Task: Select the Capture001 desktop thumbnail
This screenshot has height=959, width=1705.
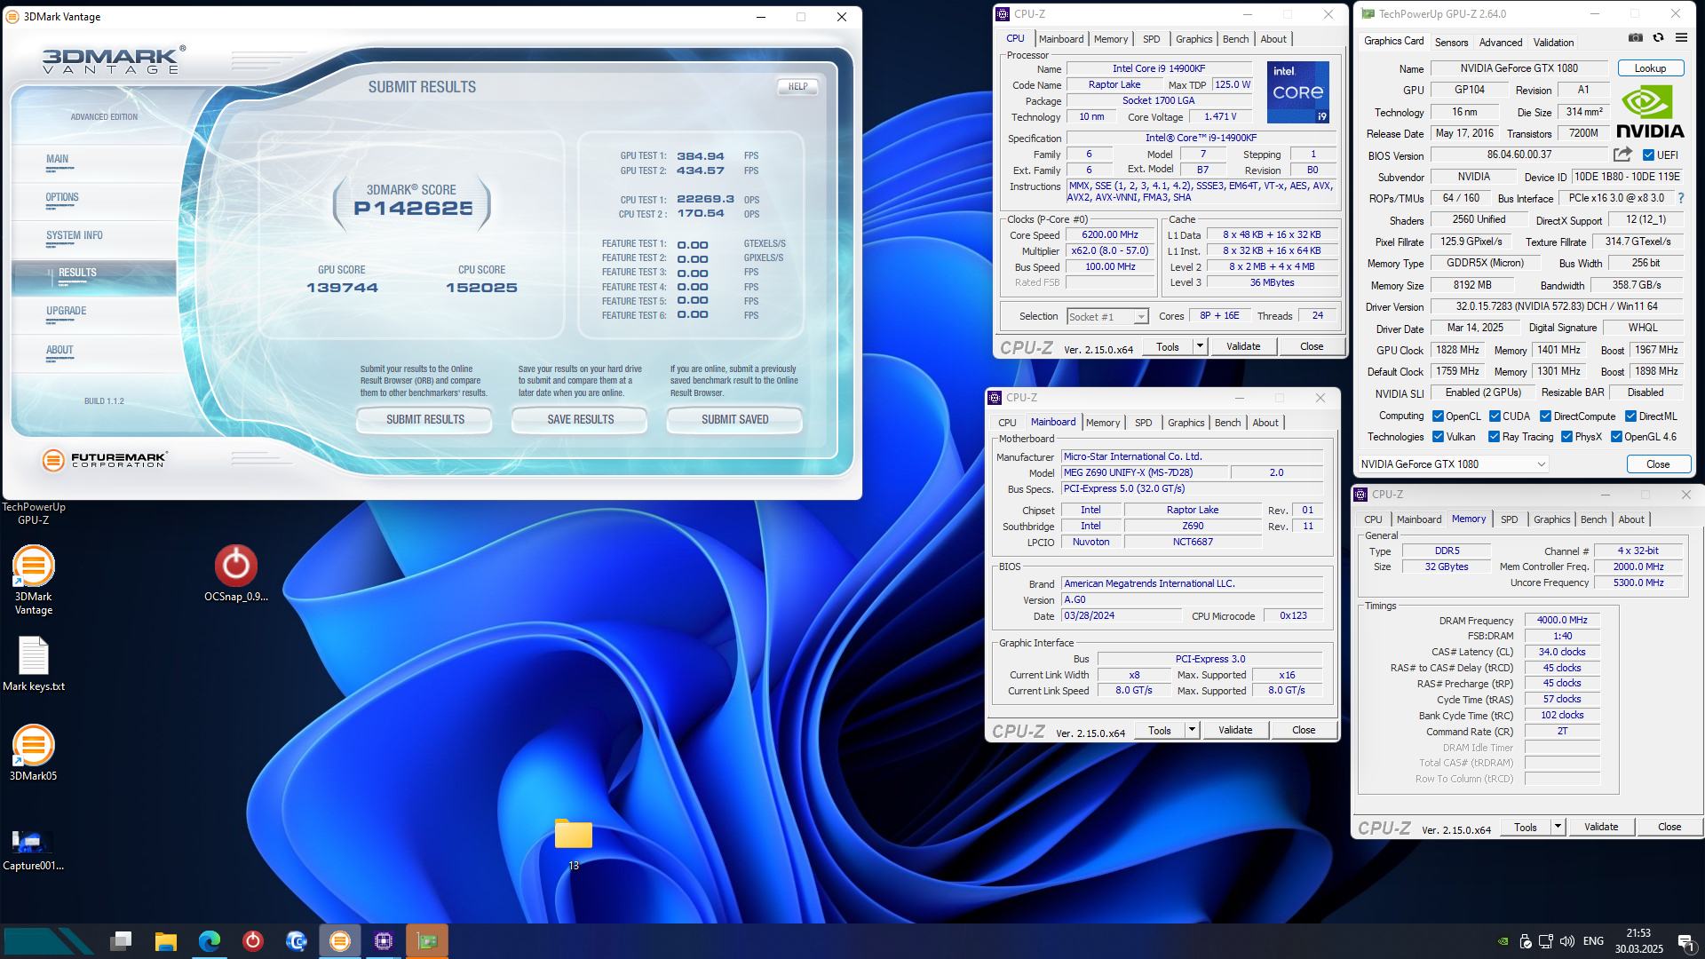Action: [33, 849]
